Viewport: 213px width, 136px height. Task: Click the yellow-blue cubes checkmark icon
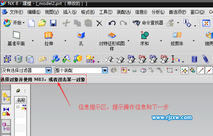coord(78,59)
